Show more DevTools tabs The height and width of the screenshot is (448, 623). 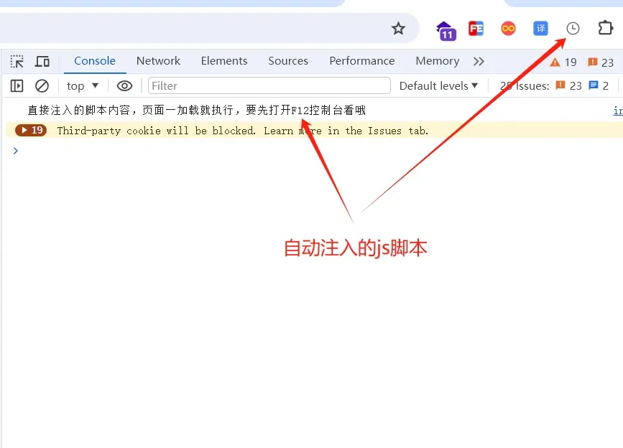click(479, 62)
